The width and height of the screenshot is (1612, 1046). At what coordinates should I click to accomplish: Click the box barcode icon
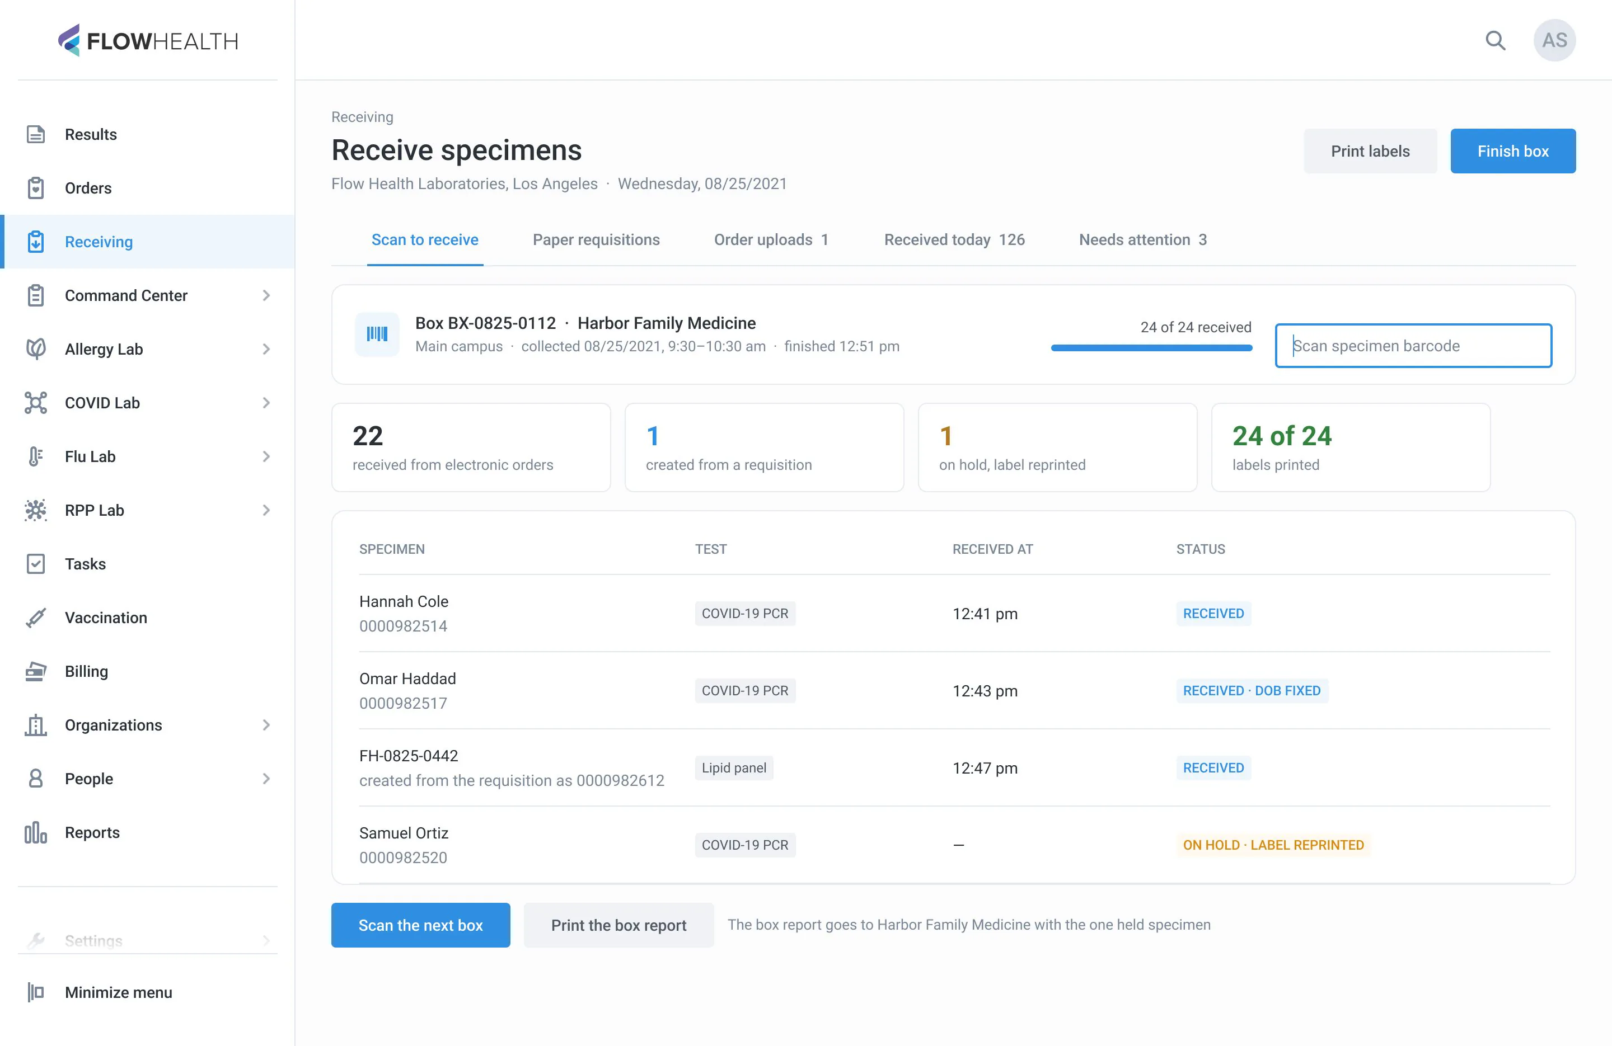pos(377,334)
